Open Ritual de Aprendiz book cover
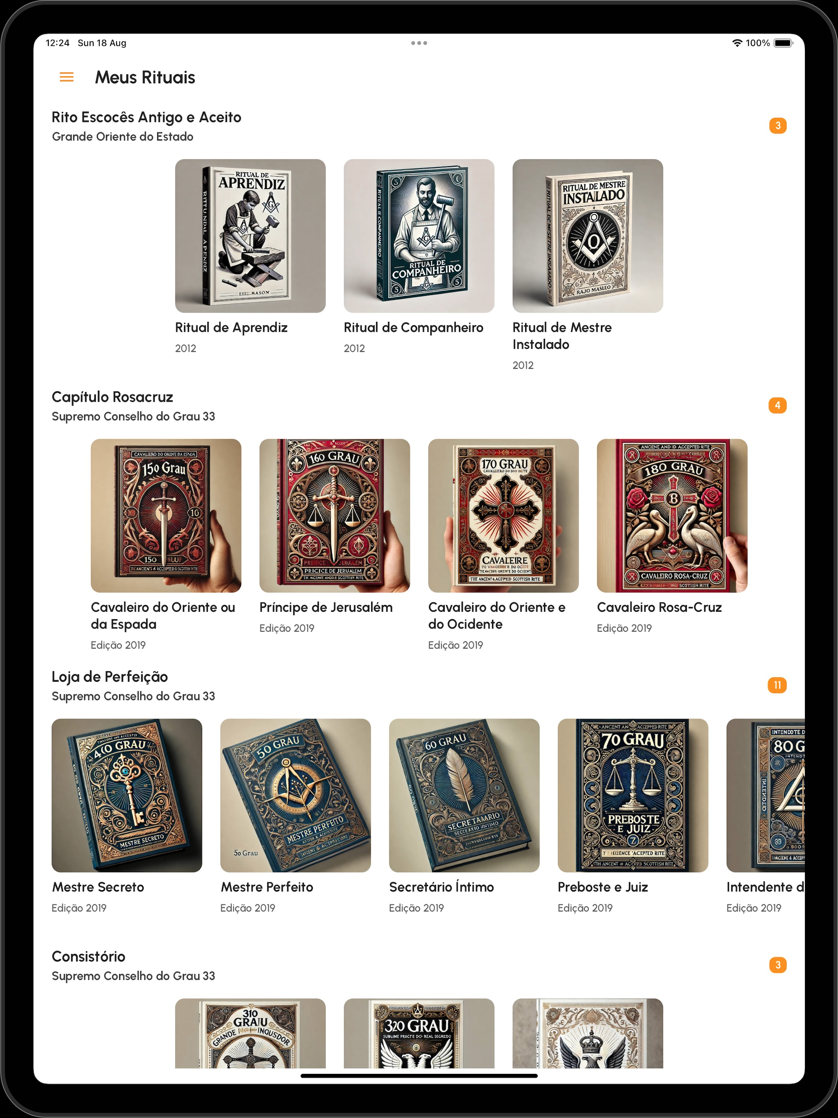 (x=250, y=236)
